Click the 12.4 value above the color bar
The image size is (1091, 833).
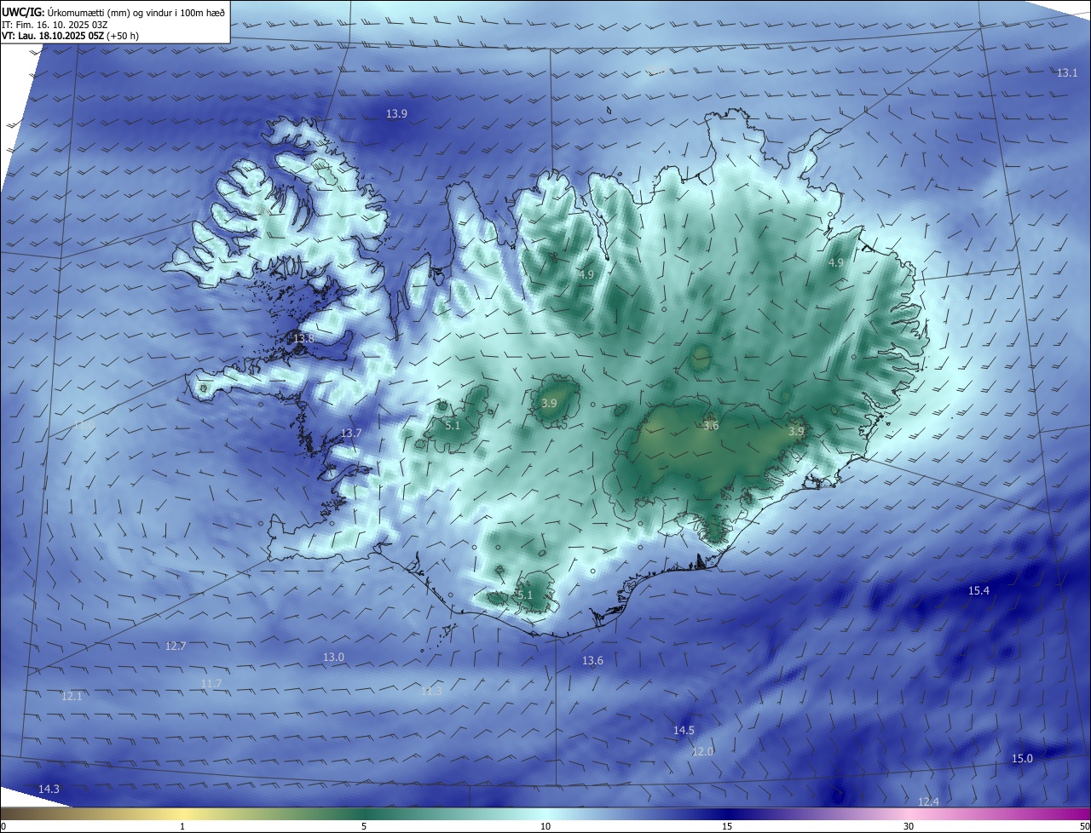tap(928, 802)
